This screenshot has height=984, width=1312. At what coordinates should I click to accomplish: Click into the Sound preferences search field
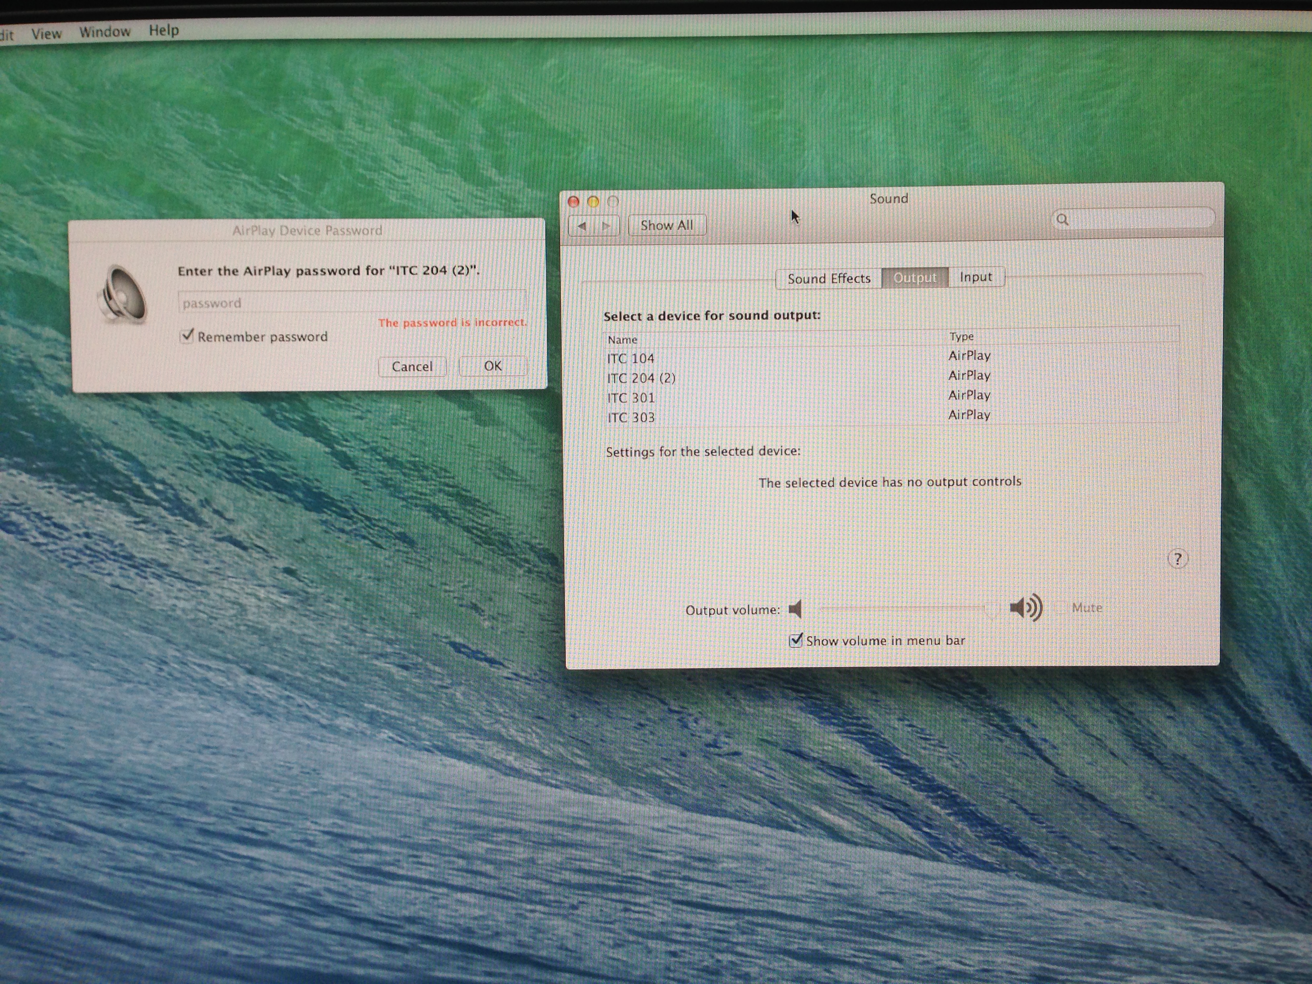[1133, 219]
